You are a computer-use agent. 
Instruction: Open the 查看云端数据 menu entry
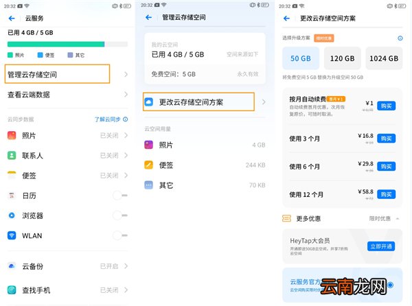click(x=67, y=95)
